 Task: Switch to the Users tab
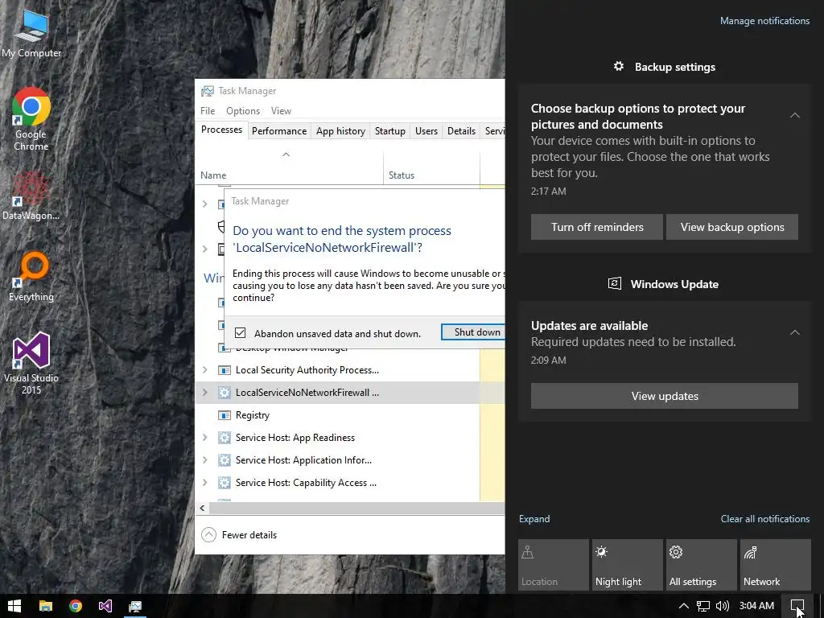point(426,131)
